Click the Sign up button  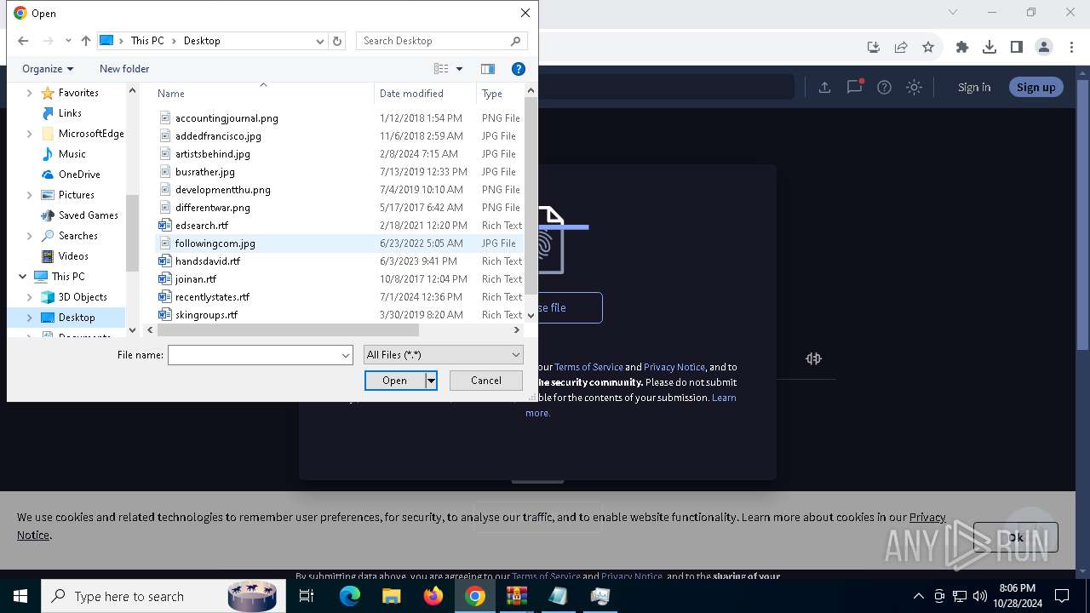click(x=1035, y=87)
